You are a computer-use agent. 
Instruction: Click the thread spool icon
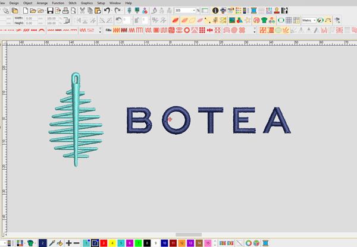tap(253, 11)
